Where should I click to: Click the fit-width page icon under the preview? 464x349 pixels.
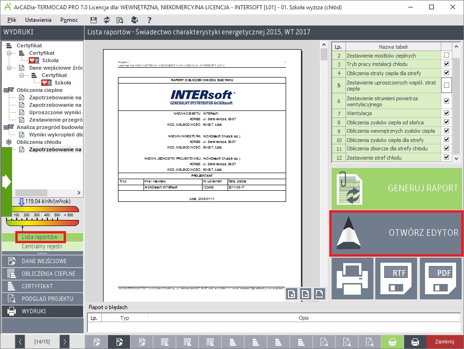click(x=319, y=294)
